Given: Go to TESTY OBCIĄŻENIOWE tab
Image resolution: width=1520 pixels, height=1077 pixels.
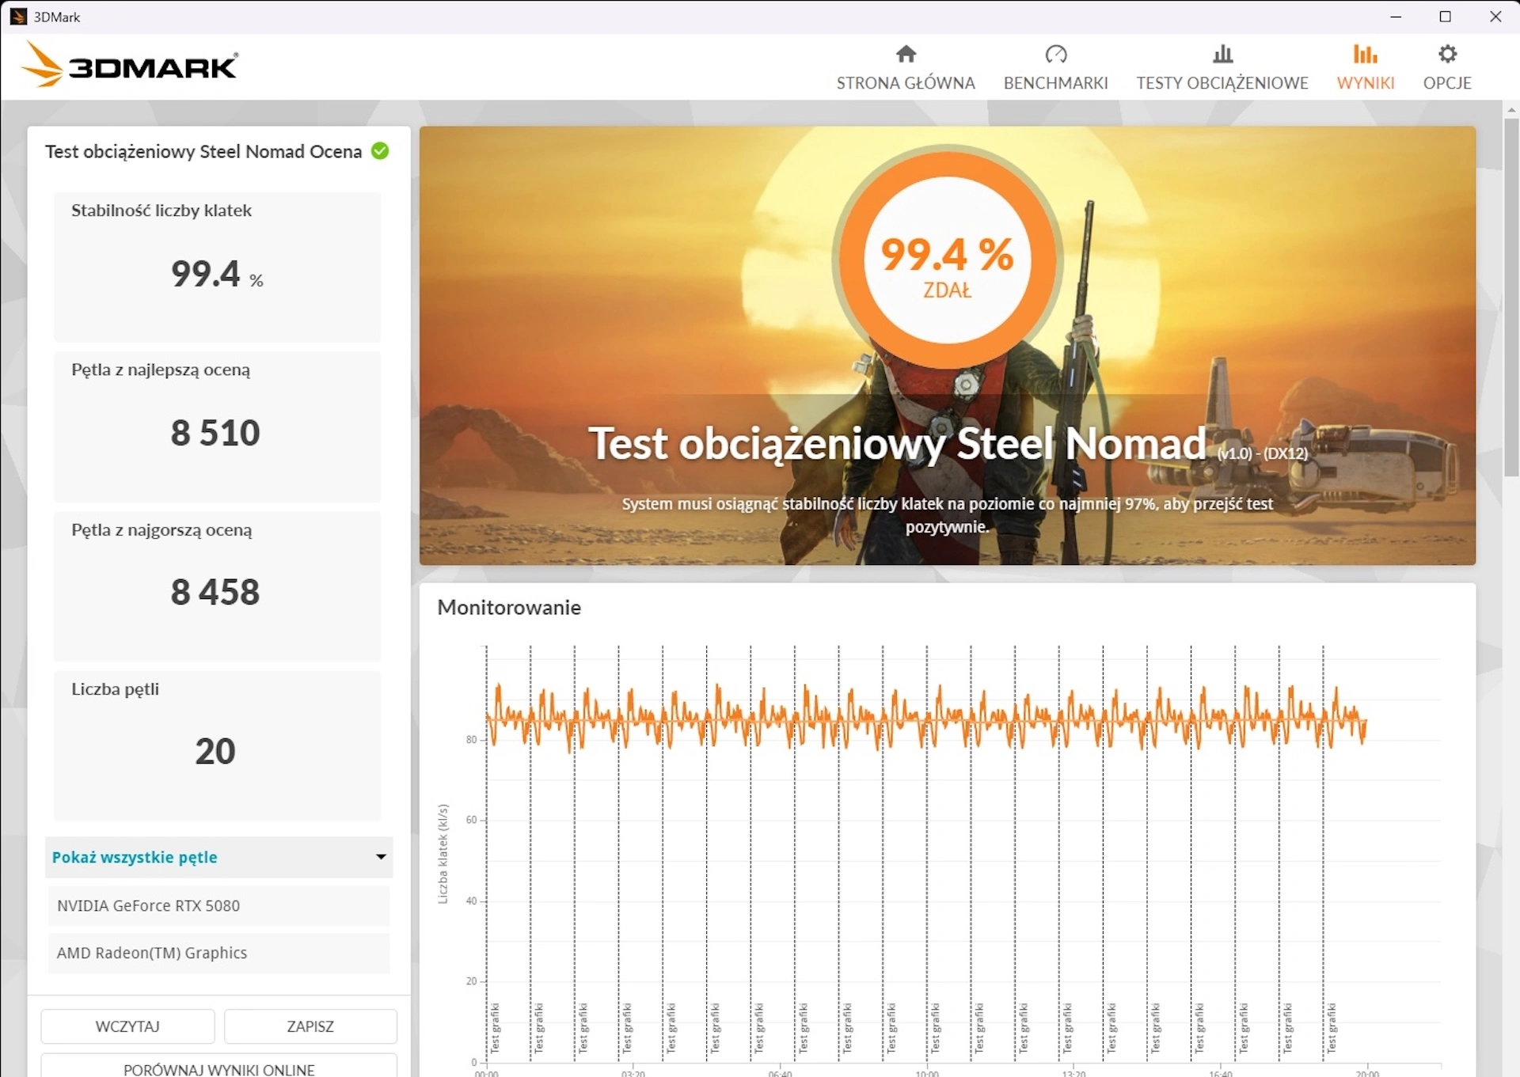Looking at the screenshot, I should 1222,83.
